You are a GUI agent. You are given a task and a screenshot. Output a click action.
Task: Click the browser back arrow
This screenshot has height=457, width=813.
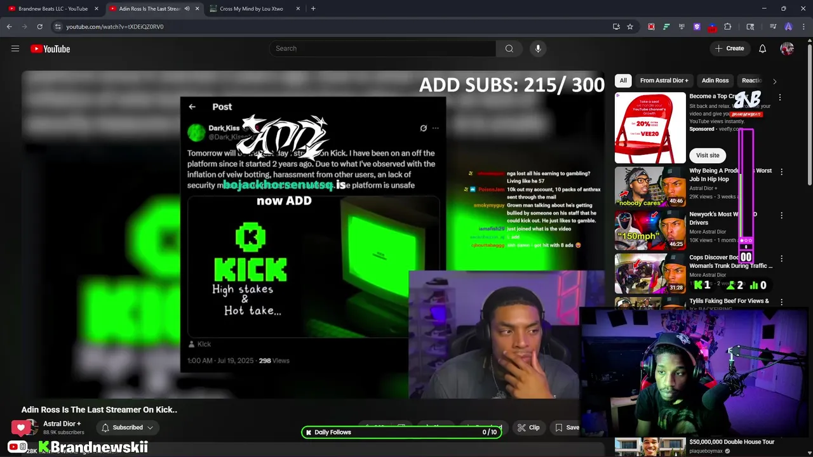point(10,27)
